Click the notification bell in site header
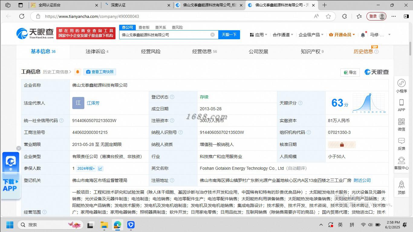The image size is (413, 232). pyautogui.click(x=363, y=35)
